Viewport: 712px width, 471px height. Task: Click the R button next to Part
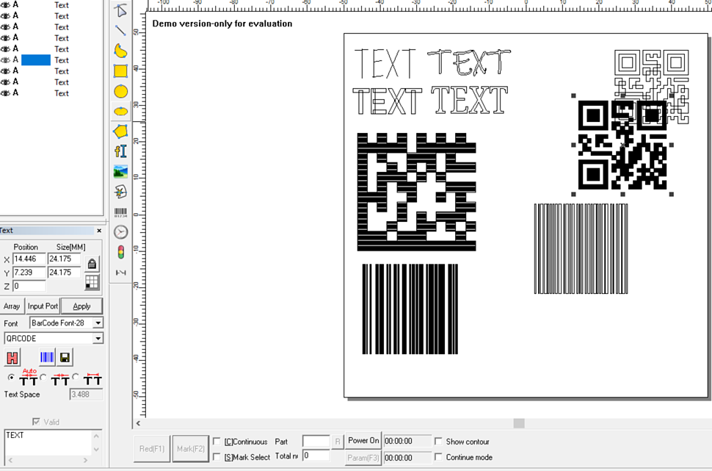coord(338,442)
